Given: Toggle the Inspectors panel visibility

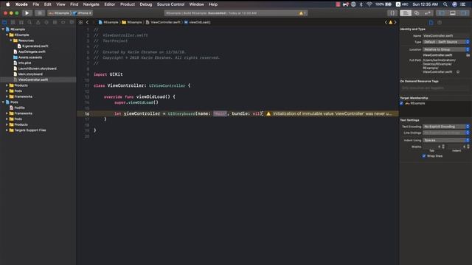Looking at the screenshot, I should tap(464, 13).
